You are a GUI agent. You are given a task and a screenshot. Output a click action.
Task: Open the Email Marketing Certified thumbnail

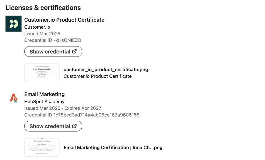(x=42, y=147)
